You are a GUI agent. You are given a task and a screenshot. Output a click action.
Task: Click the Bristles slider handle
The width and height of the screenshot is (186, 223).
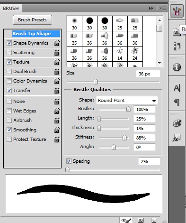point(128,109)
